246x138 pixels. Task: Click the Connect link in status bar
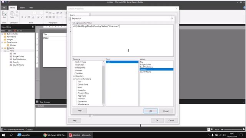pyautogui.click(x=29, y=130)
